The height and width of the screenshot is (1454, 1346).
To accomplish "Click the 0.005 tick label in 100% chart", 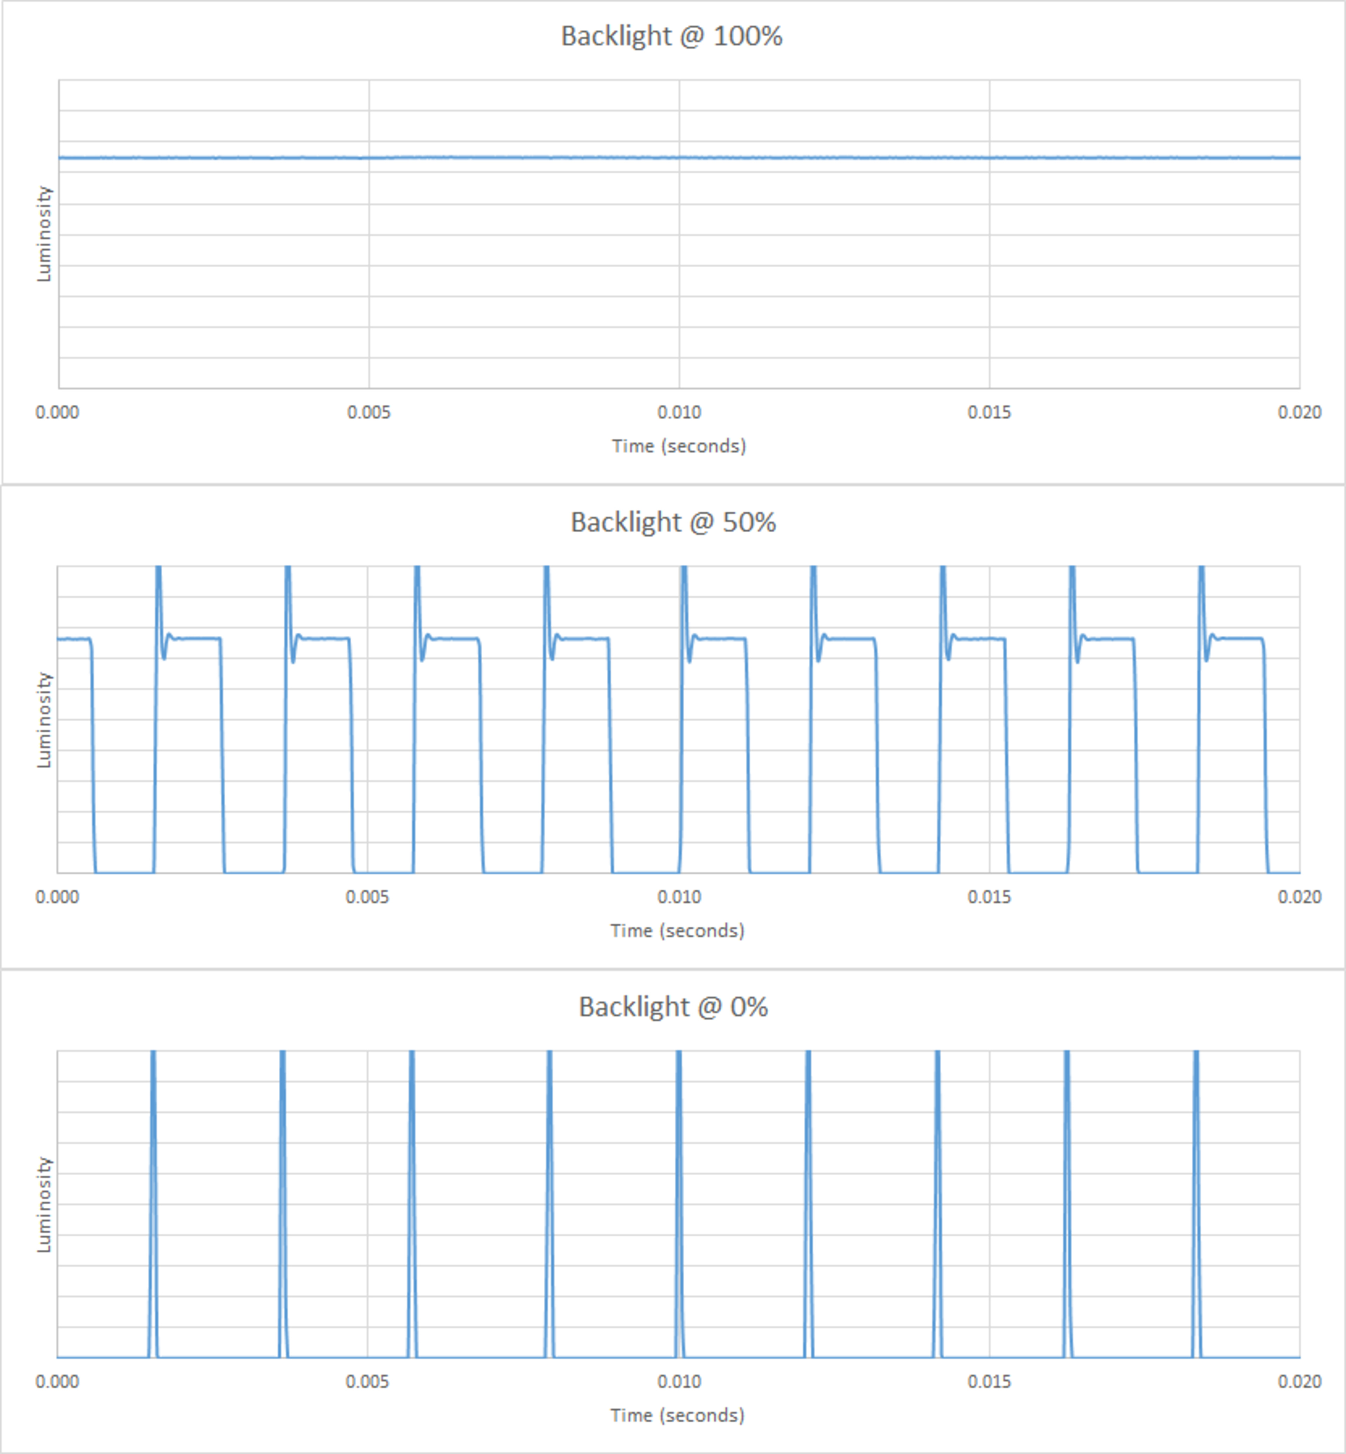I will tap(368, 413).
